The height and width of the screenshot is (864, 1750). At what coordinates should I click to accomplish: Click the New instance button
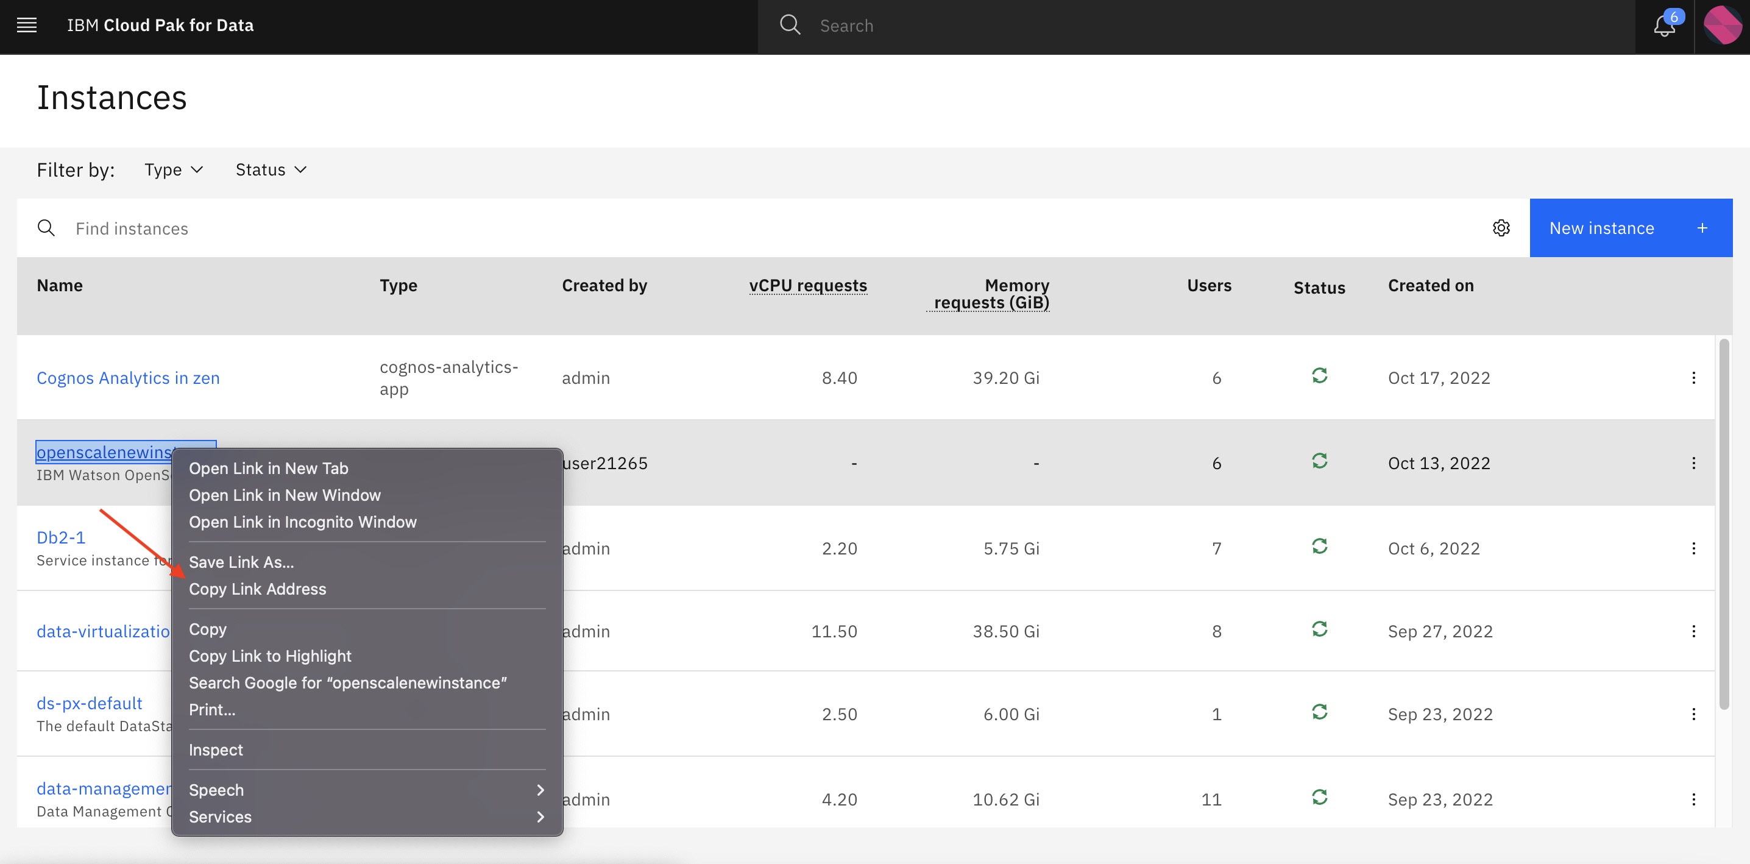(x=1631, y=228)
